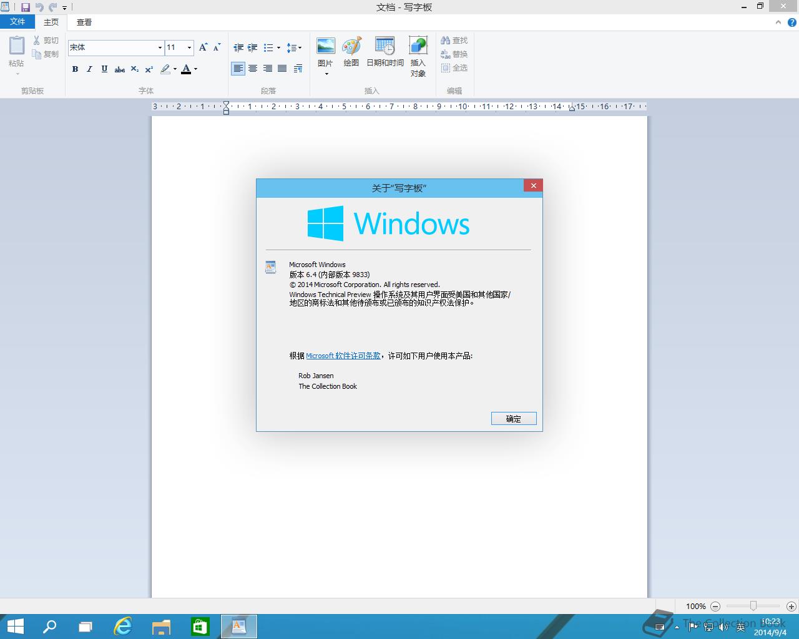Select justify text alignment
The height and width of the screenshot is (639, 799).
pos(282,69)
